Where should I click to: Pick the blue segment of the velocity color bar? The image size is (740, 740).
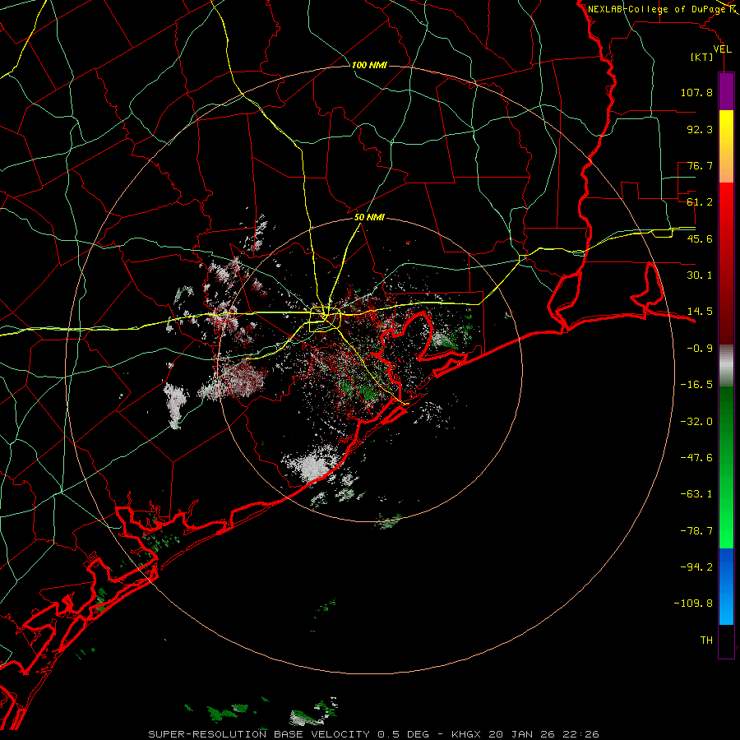pyautogui.click(x=726, y=586)
